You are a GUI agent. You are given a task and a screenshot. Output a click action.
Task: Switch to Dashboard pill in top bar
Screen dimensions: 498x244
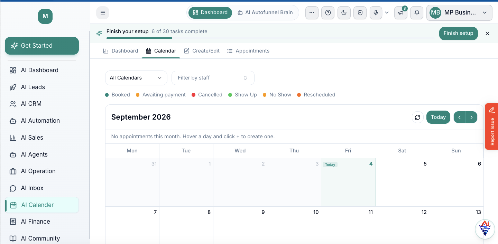coord(210,12)
